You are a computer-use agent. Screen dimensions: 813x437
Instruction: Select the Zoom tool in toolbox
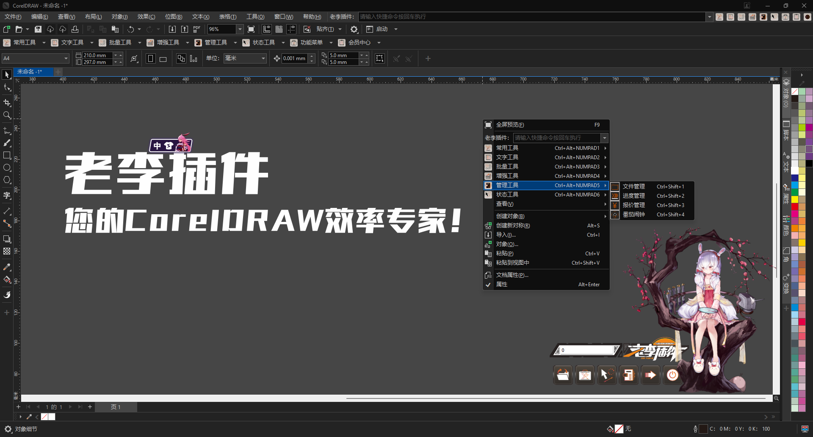coord(7,115)
